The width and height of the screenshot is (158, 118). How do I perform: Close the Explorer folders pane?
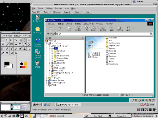click(83, 38)
